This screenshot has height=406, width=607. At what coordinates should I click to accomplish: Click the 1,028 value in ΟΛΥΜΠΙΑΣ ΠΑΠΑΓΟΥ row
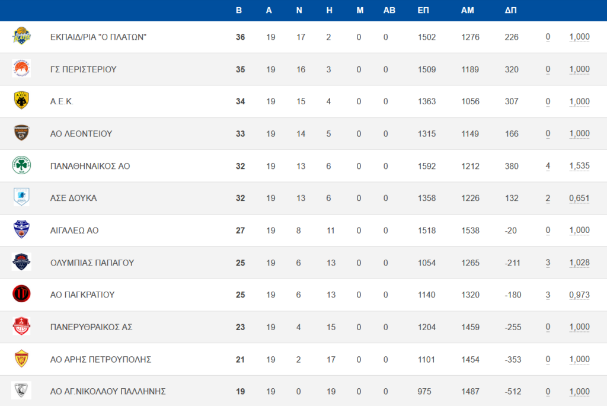coord(580,263)
